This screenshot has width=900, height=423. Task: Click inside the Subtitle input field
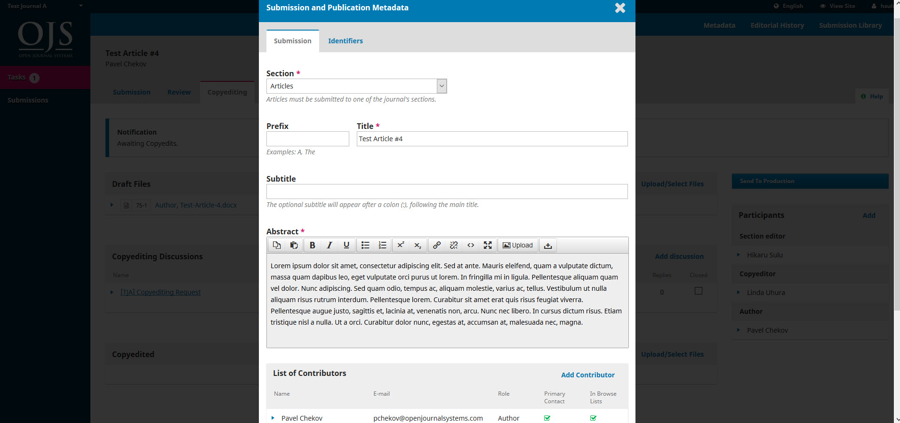coord(447,192)
